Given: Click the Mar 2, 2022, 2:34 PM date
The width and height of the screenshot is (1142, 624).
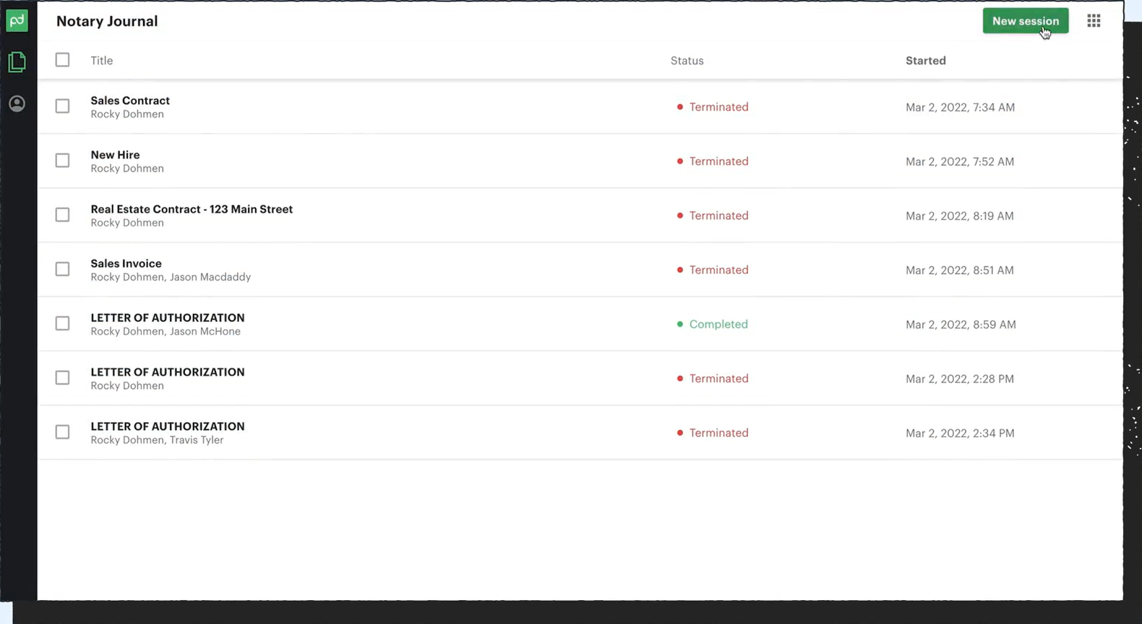Looking at the screenshot, I should [960, 432].
